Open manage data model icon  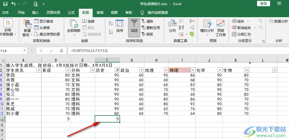(x=192, y=34)
